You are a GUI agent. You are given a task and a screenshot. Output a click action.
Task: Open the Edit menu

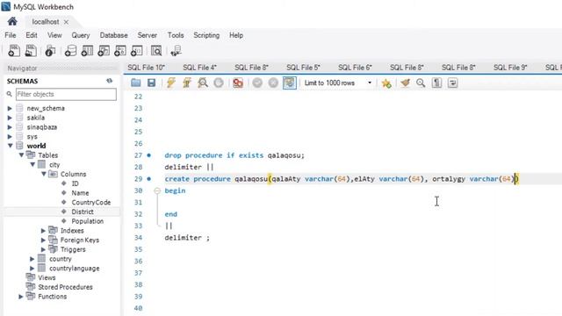click(x=32, y=35)
